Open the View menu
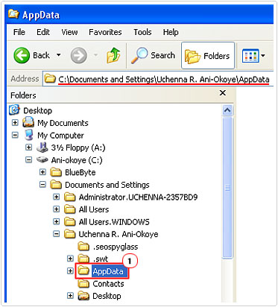Viewport: 278px width, 307px height. tap(69, 32)
